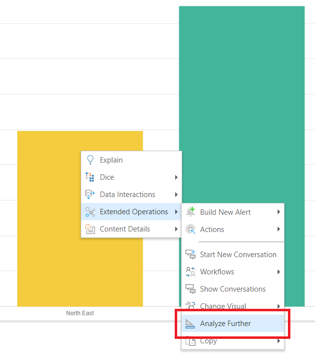Open the Extended Operations menu item
Image resolution: width=315 pixels, height=363 pixels.
coord(131,212)
